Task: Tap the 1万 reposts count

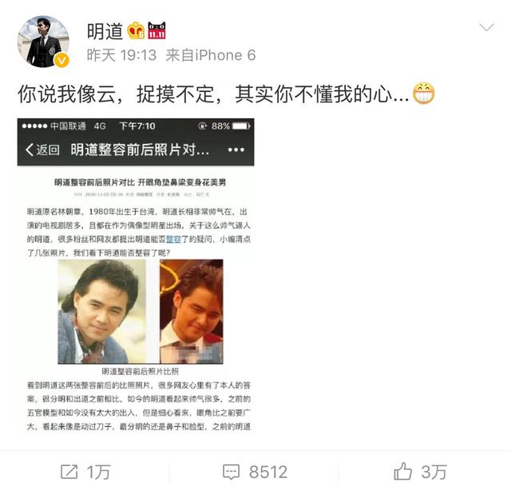Action: tap(98, 472)
